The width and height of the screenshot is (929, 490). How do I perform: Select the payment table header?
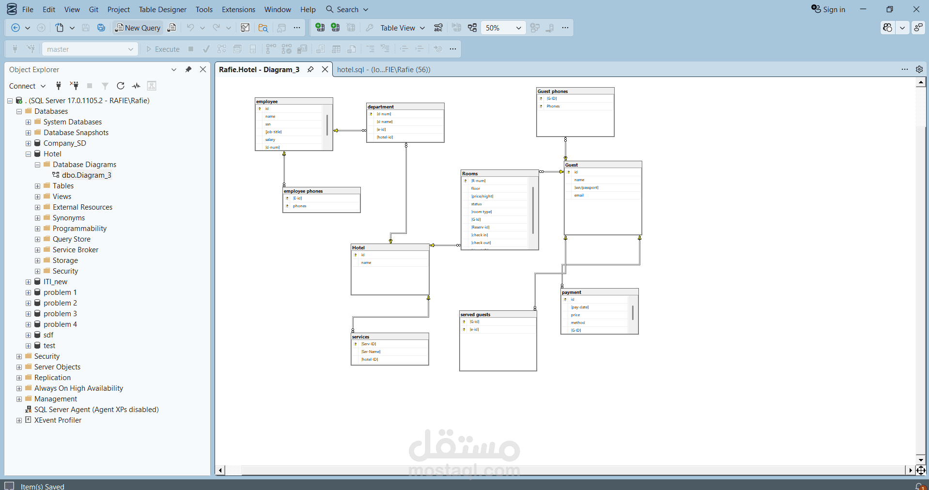tap(600, 292)
